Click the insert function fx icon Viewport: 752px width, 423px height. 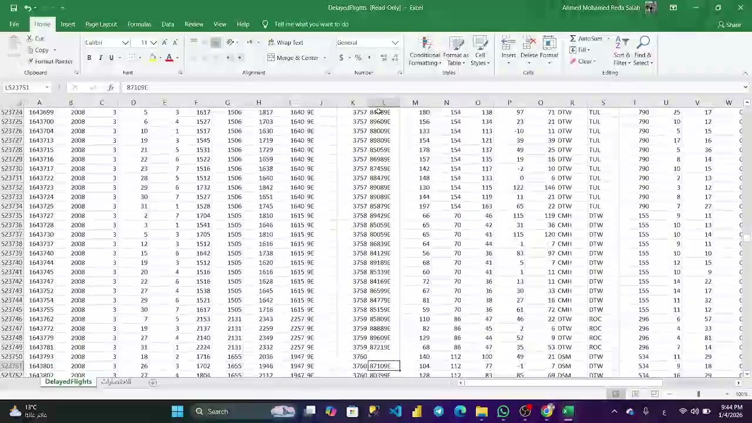point(110,88)
